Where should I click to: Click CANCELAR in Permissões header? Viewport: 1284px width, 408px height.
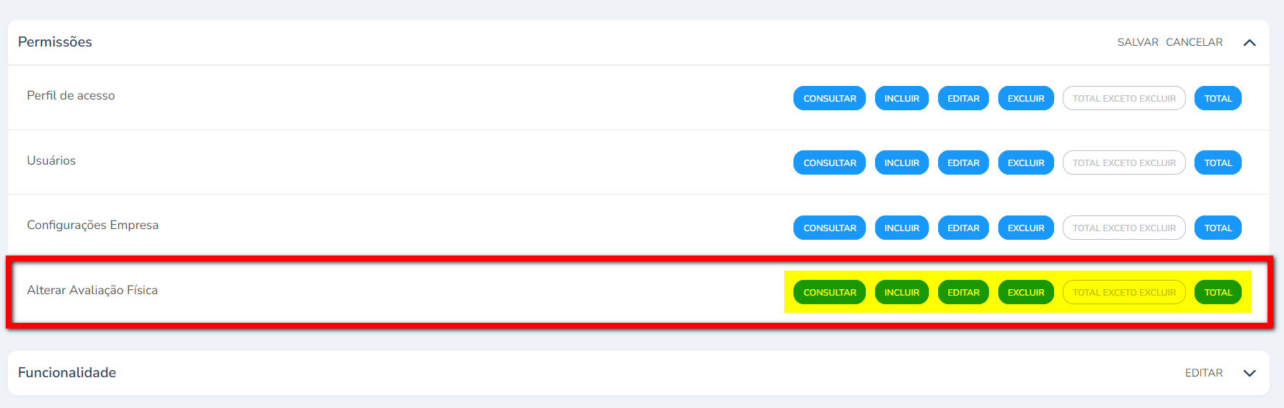1194,42
